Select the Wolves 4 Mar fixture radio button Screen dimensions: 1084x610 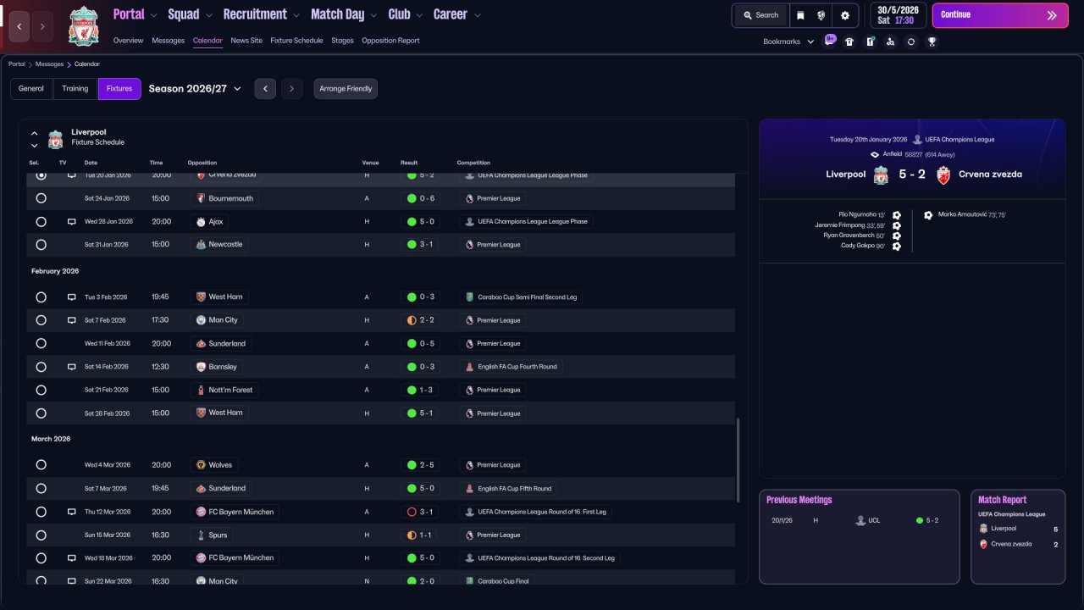pyautogui.click(x=41, y=465)
